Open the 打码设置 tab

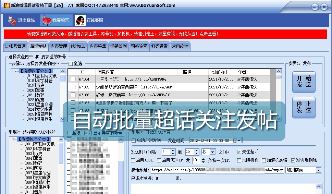[x=159, y=46]
